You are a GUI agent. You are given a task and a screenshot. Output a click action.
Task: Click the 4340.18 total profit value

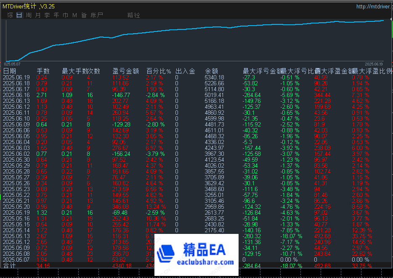122,266
